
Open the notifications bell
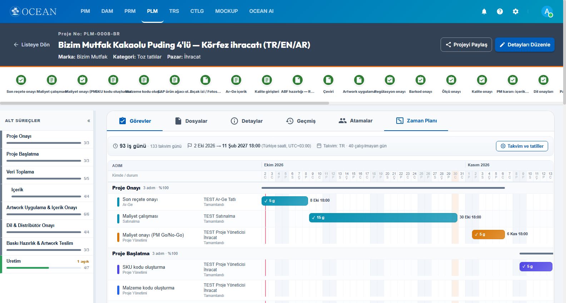point(484,11)
